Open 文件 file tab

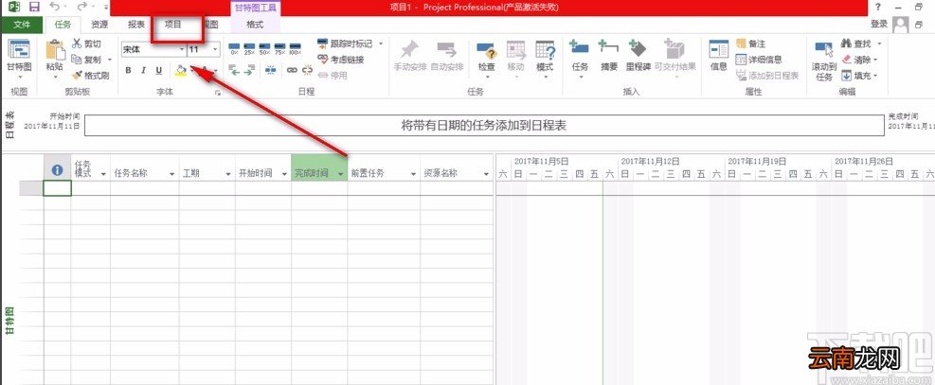coord(22,25)
